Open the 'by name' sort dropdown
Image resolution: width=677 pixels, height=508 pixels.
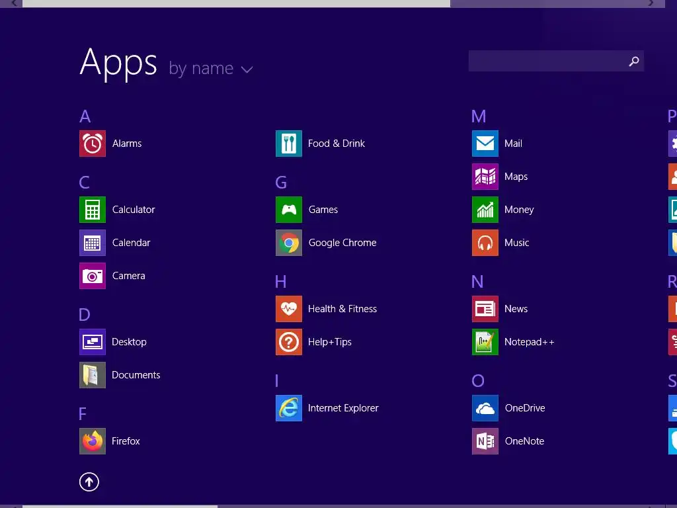211,68
